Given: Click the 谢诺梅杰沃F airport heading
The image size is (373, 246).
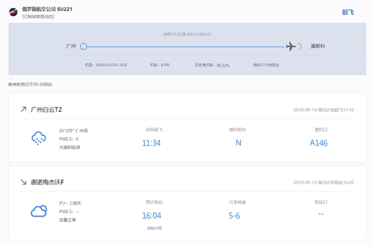Looking at the screenshot, I should (x=47, y=182).
